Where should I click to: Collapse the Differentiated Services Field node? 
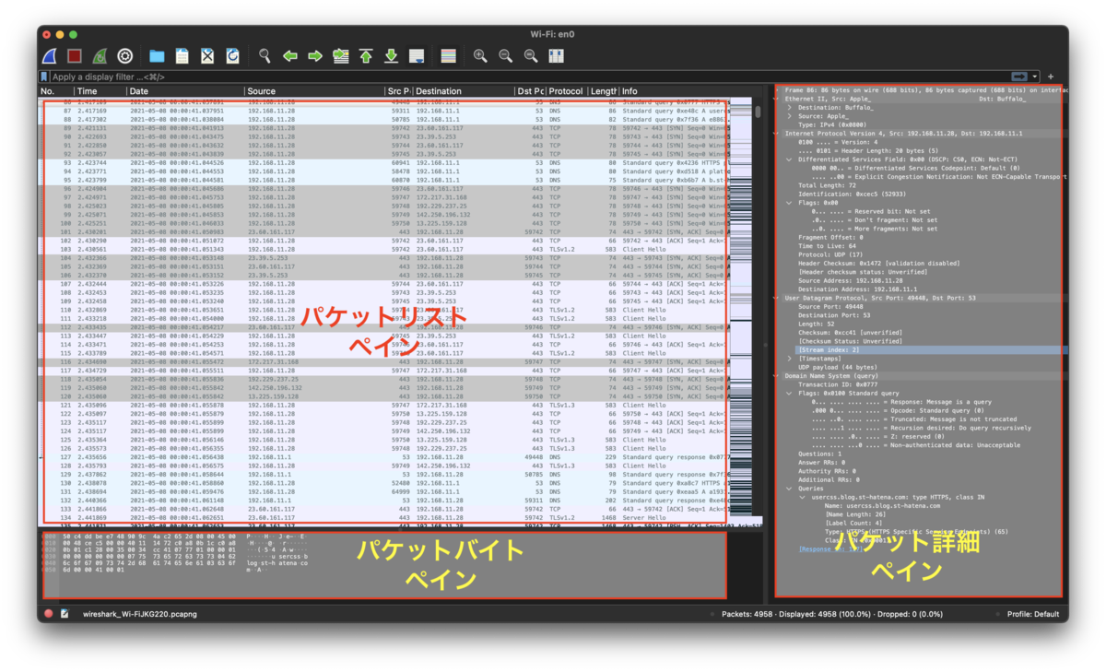[790, 159]
